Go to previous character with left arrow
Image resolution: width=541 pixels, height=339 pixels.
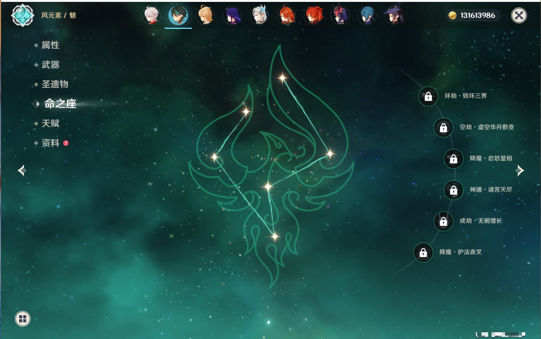pos(22,170)
